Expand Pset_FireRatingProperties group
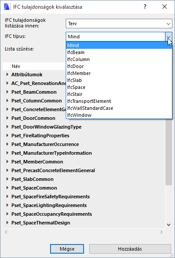The image size is (175, 258). (x=7, y=136)
